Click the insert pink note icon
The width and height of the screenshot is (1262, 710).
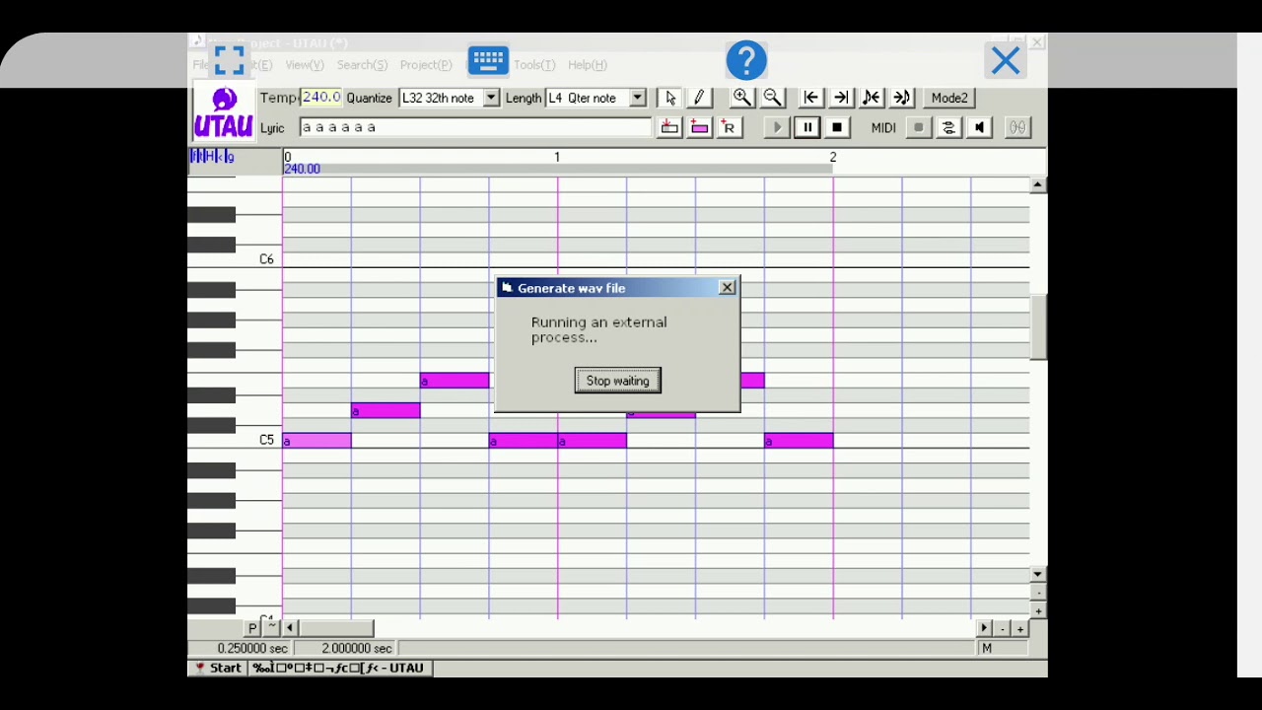(x=699, y=127)
